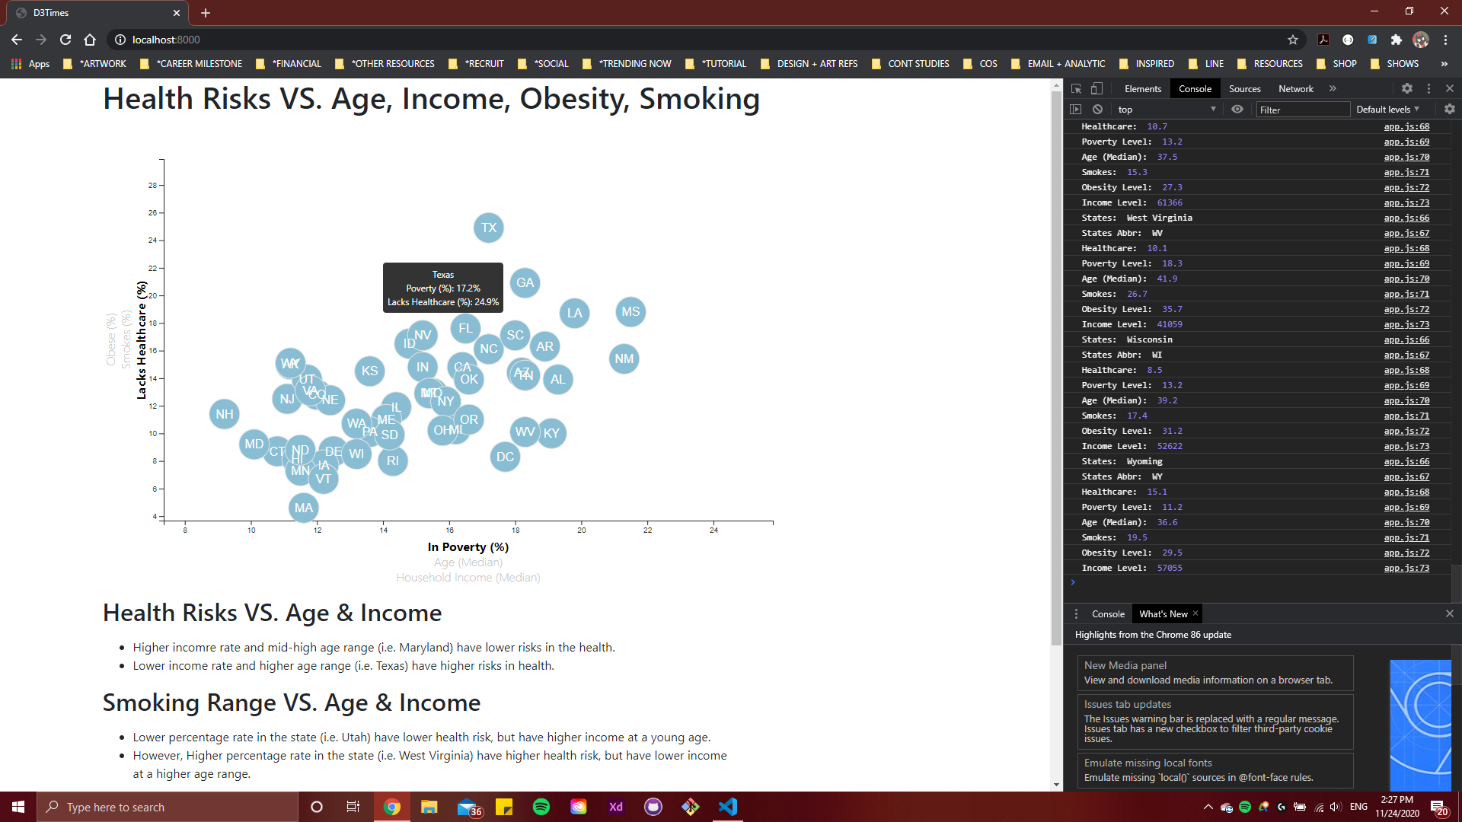
Task: Reload the localhost page
Action: coord(65,40)
